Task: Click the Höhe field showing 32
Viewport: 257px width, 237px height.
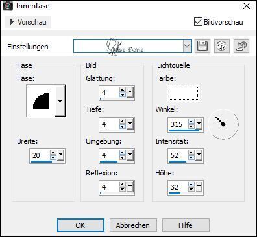Action: (x=178, y=186)
